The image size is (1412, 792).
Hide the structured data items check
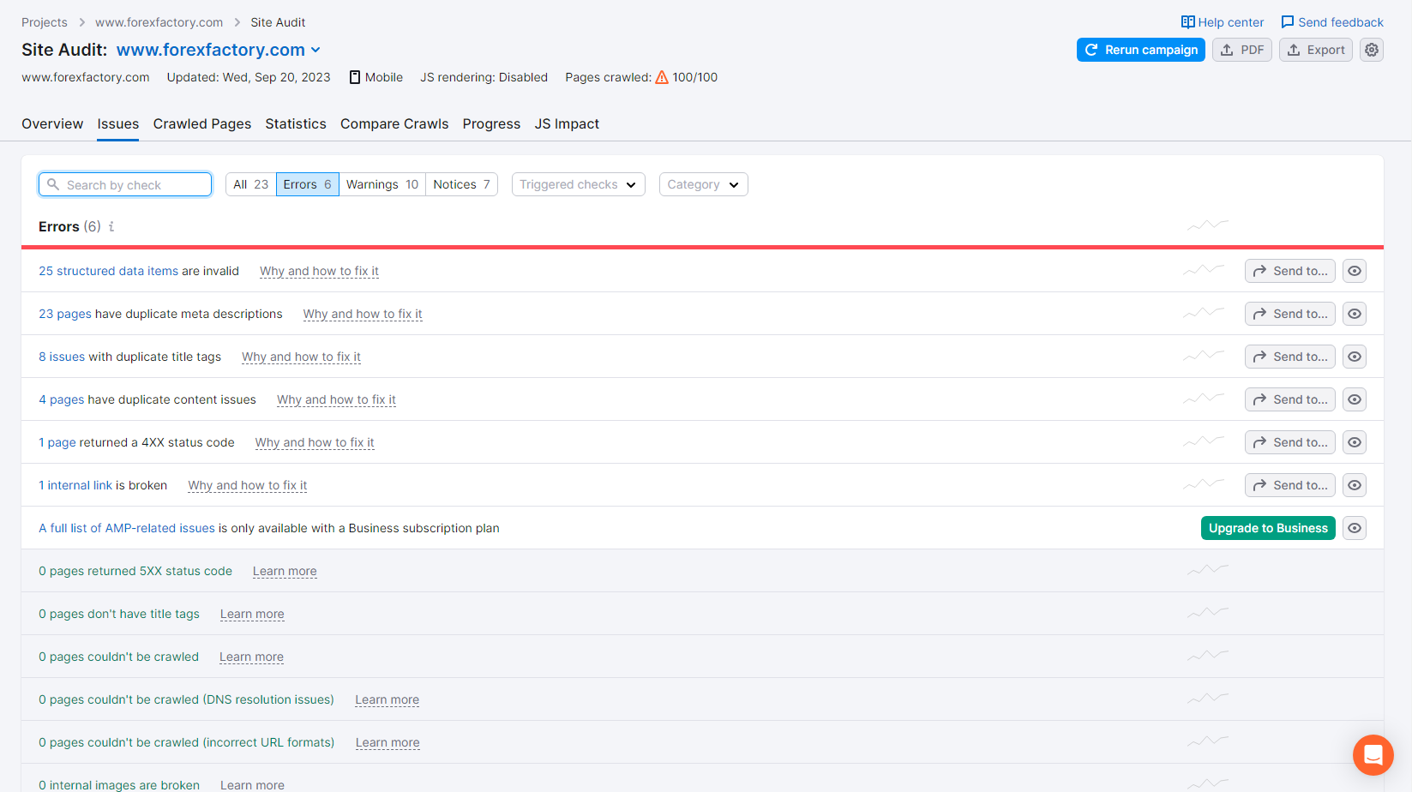tap(1355, 271)
